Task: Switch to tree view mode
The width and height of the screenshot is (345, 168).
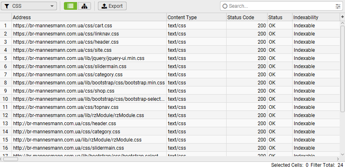Action: pyautogui.click(x=84, y=6)
